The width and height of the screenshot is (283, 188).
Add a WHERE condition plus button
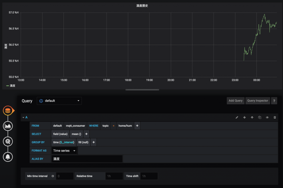[x=137, y=126]
